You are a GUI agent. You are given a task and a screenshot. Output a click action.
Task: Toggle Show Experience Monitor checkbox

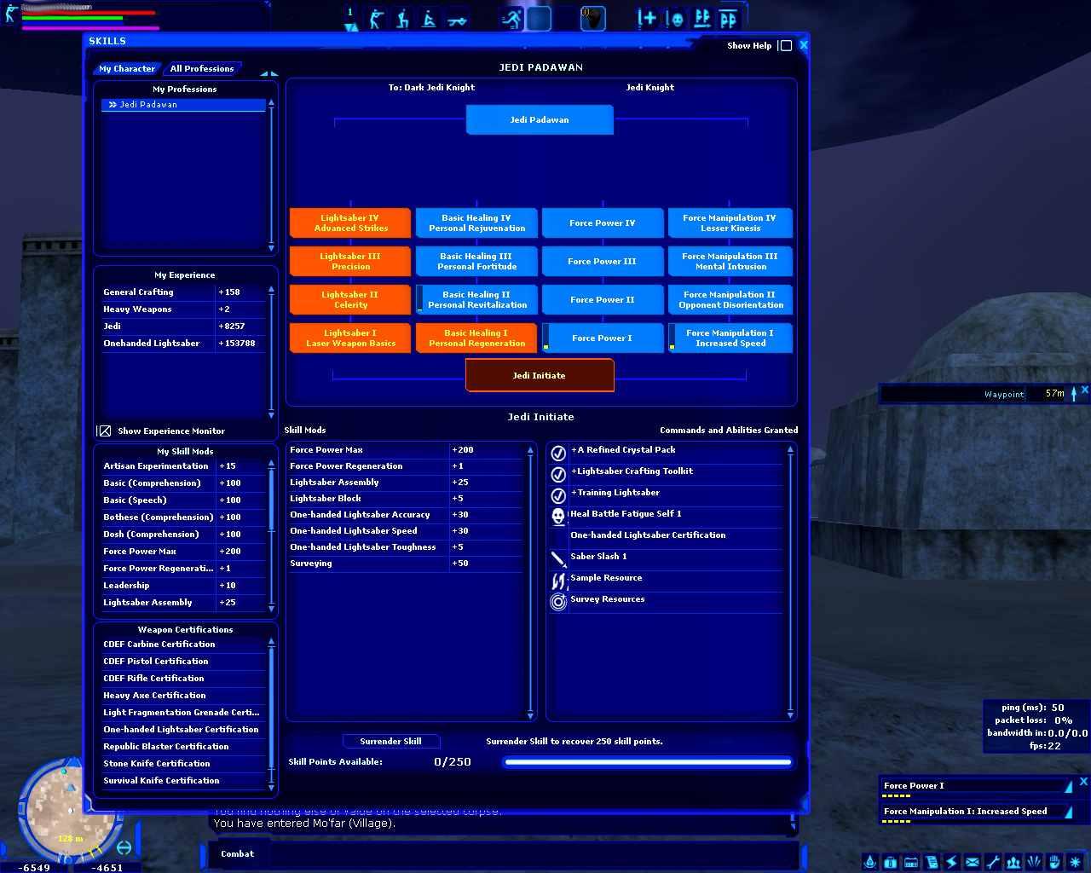(104, 431)
